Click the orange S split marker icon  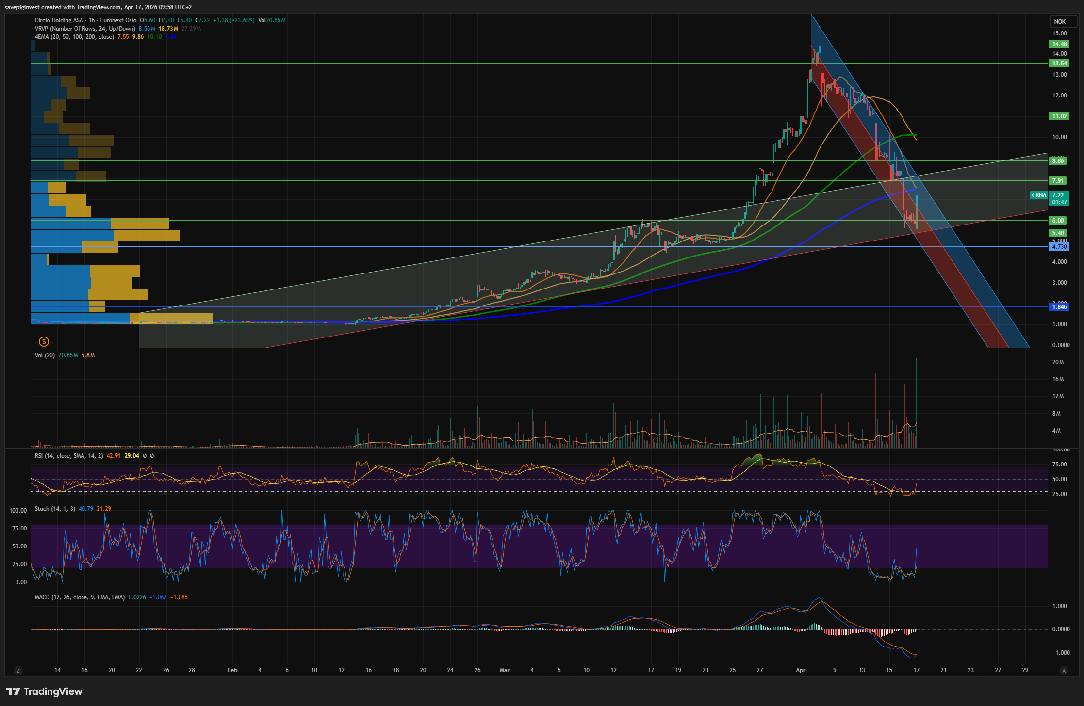point(44,342)
